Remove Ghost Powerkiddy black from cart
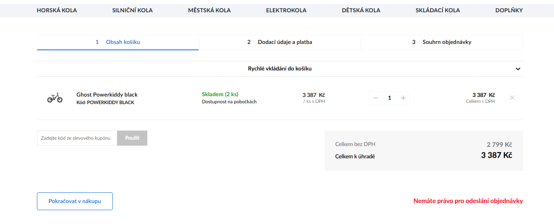The width and height of the screenshot is (554, 224). (x=512, y=98)
